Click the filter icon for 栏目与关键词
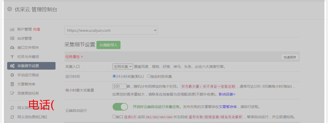Screen dimensions: 328x123 tap(12, 57)
